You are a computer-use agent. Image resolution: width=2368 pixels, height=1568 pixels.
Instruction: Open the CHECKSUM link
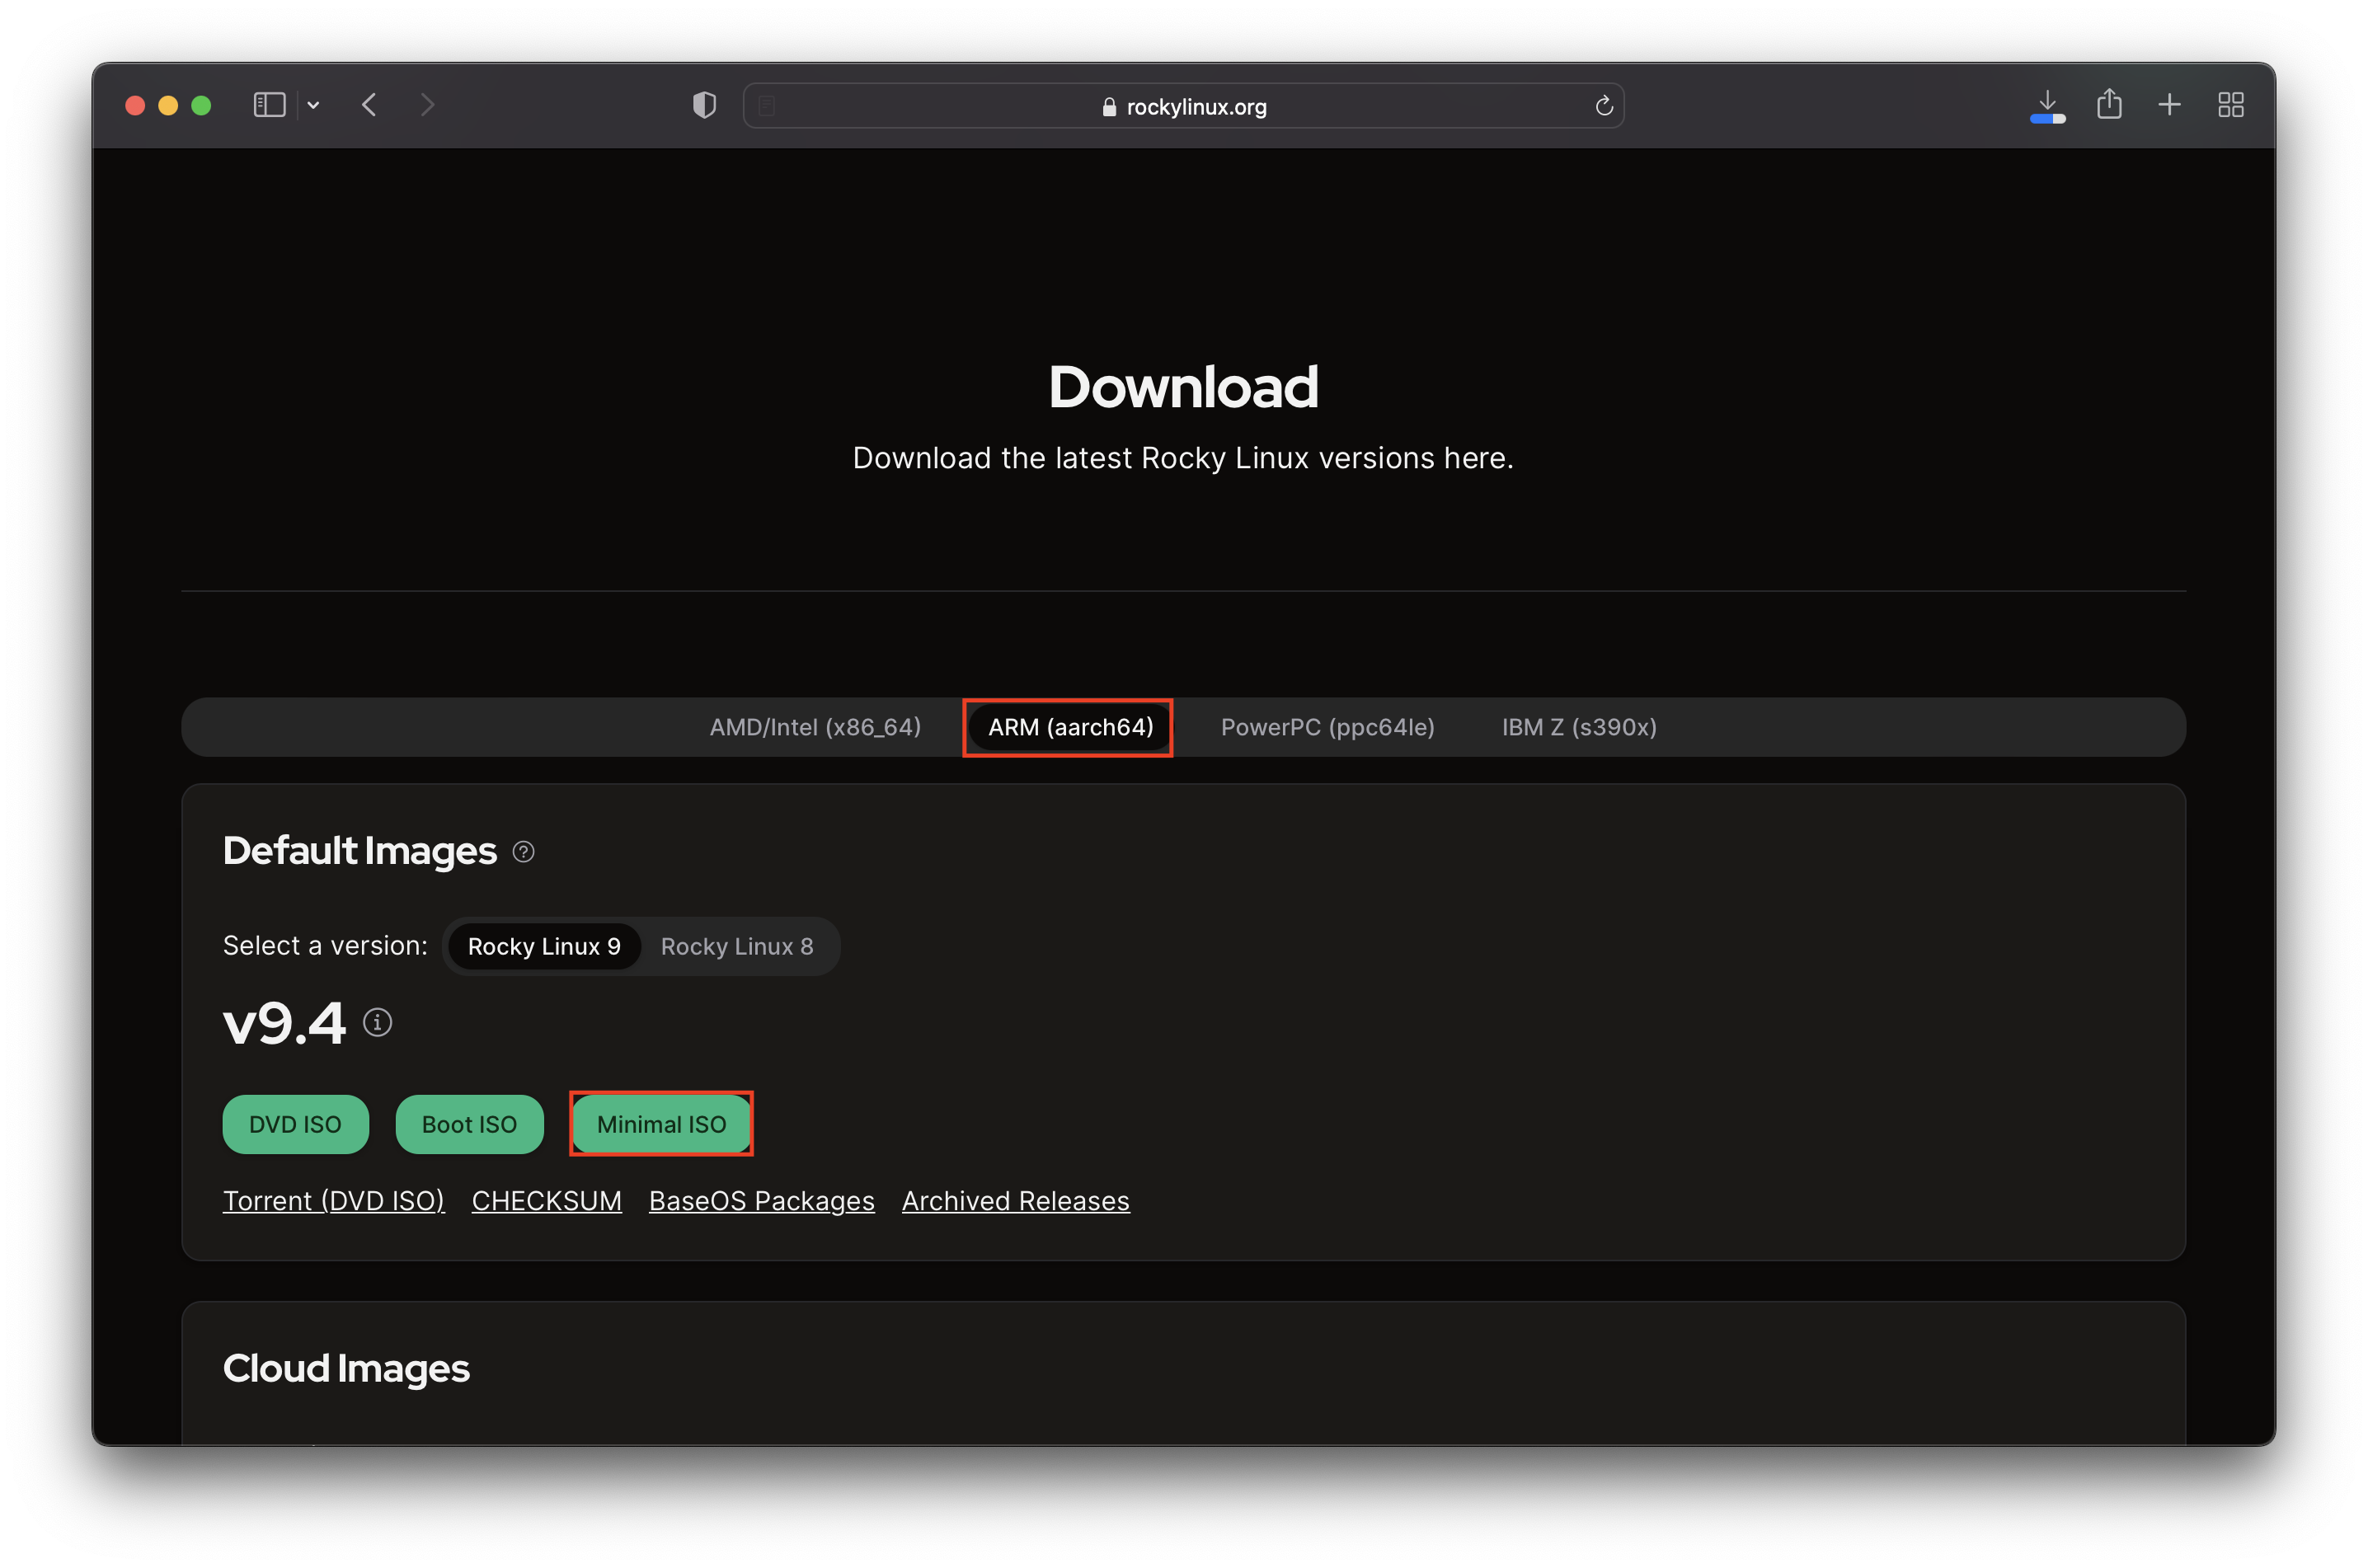(x=546, y=1200)
